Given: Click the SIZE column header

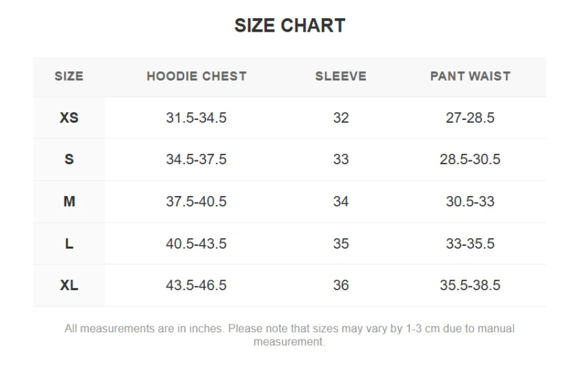Looking at the screenshot, I should tap(69, 76).
